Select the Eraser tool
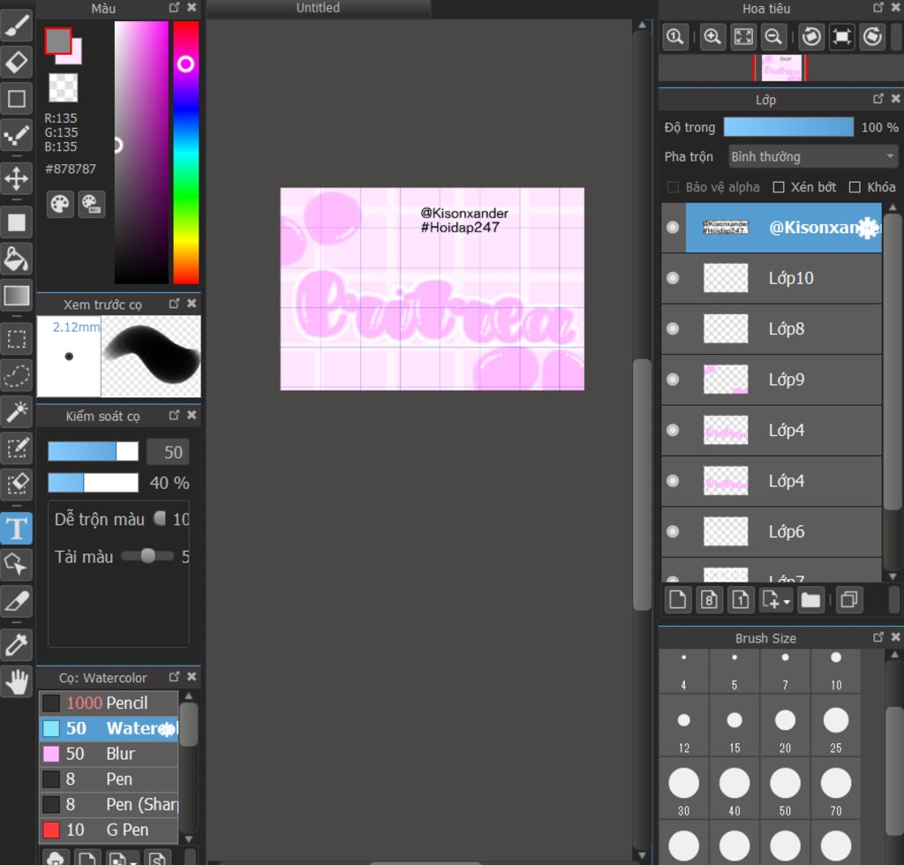This screenshot has height=865, width=904. click(16, 62)
